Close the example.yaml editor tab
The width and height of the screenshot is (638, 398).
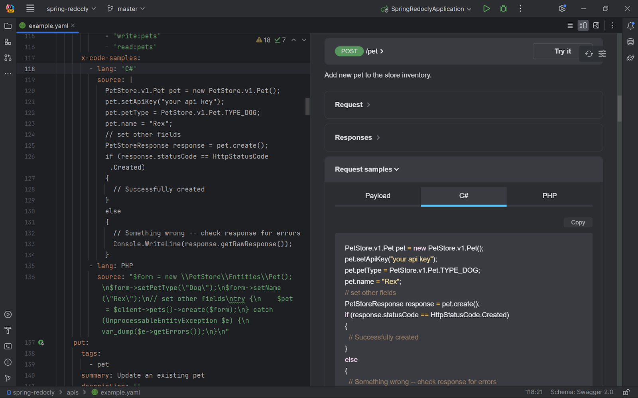point(73,25)
